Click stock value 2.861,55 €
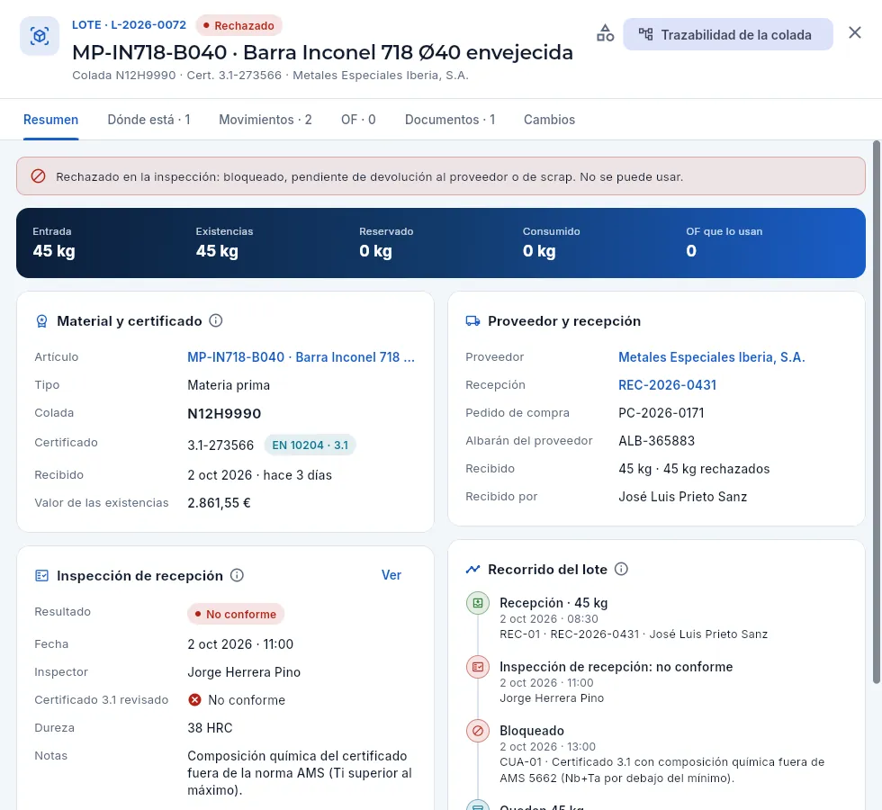This screenshot has width=882, height=810. (219, 503)
